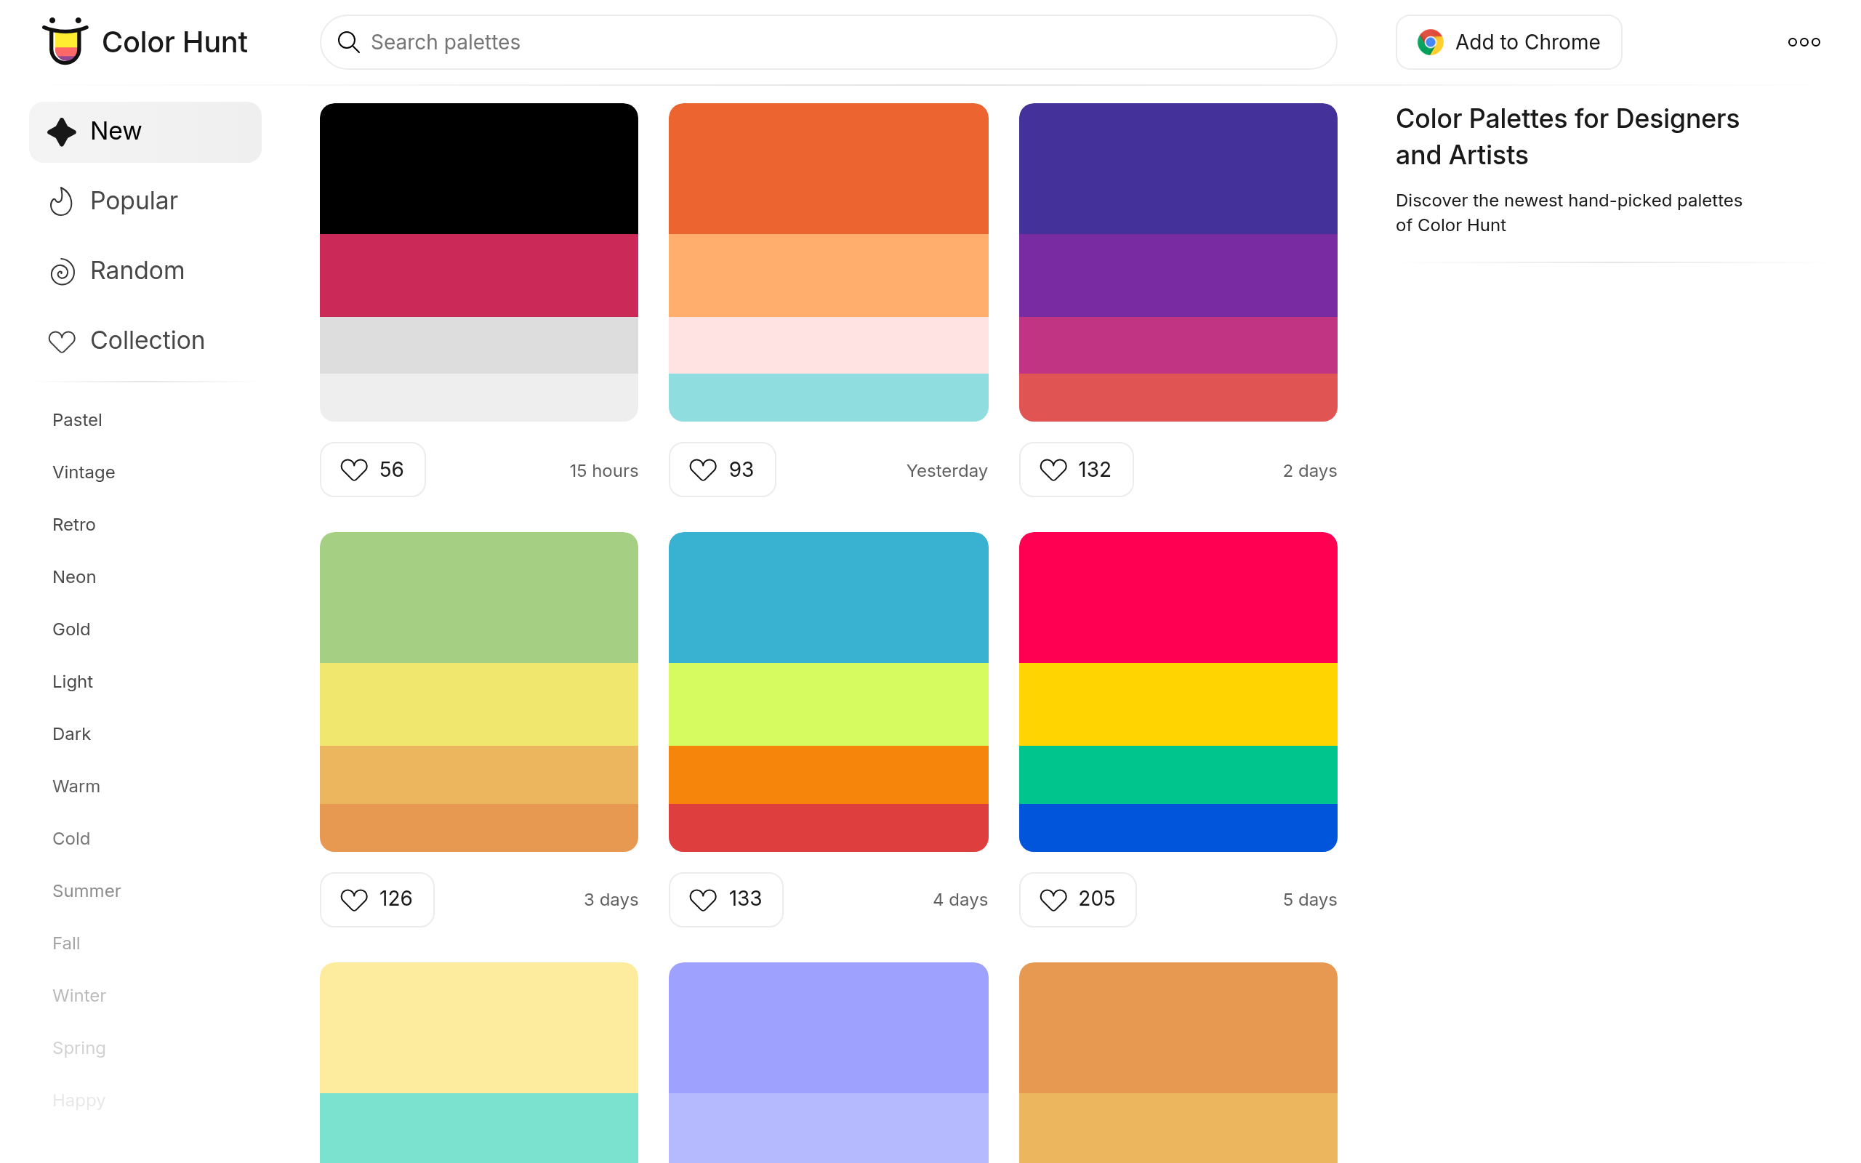
Task: Like the palette with 126 likes
Action: tap(377, 899)
